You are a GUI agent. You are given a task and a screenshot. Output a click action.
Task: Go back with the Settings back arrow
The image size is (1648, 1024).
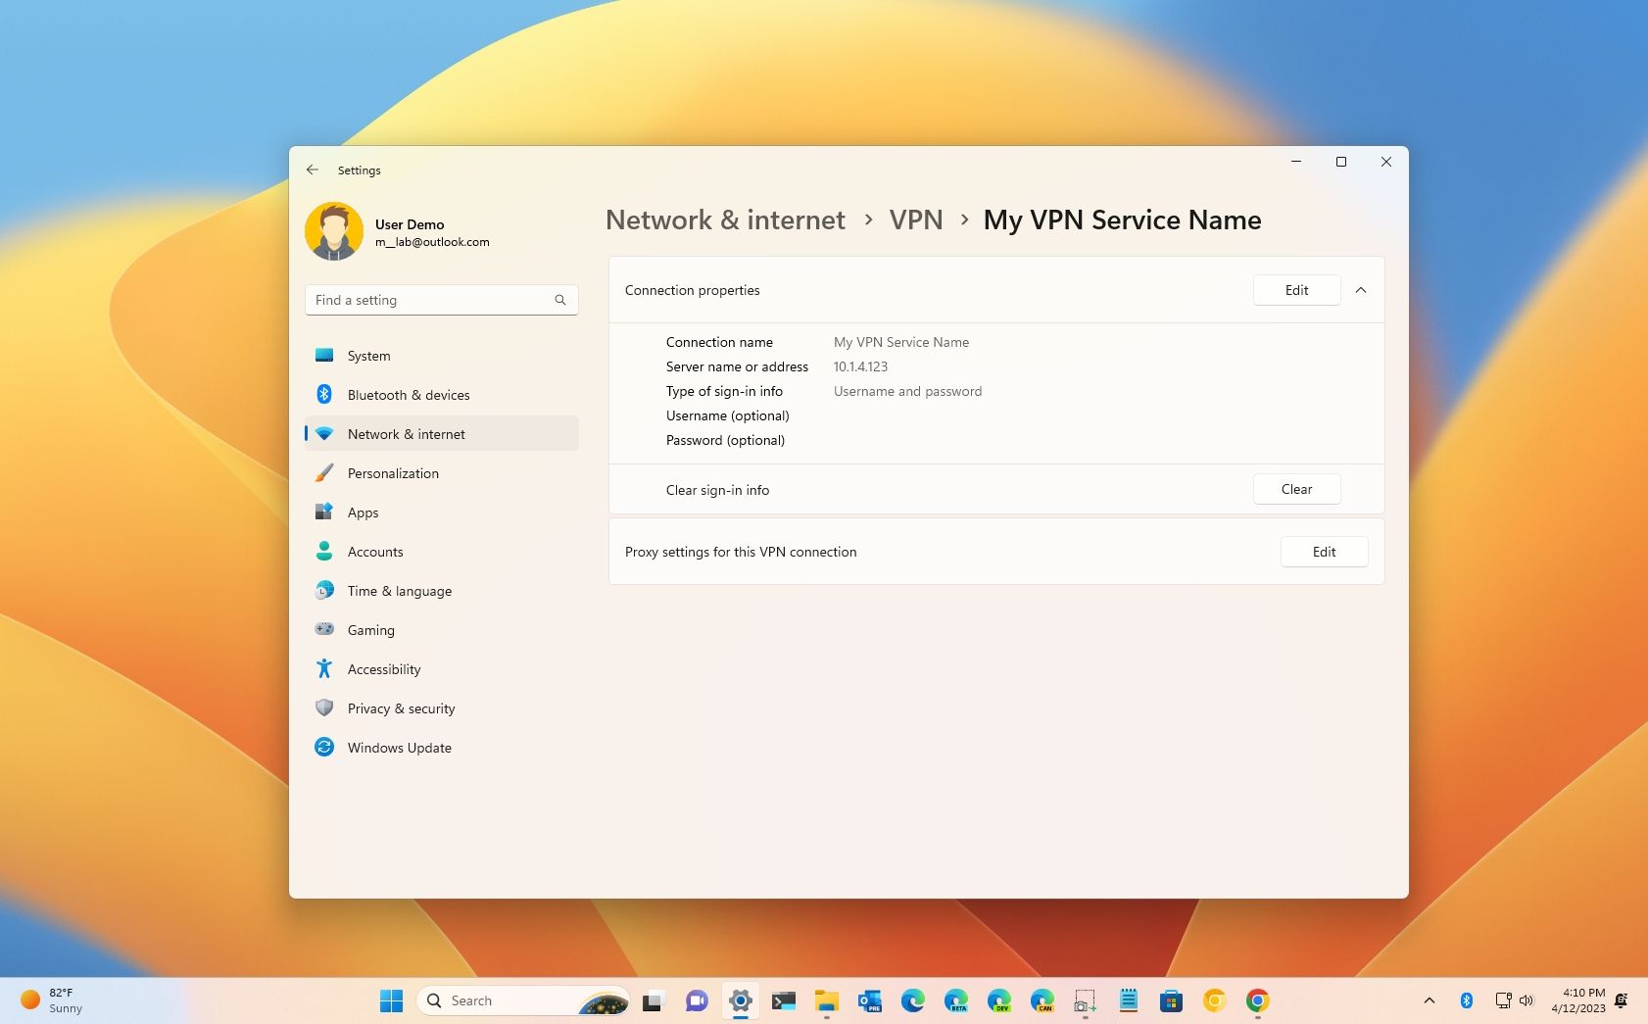(x=313, y=170)
